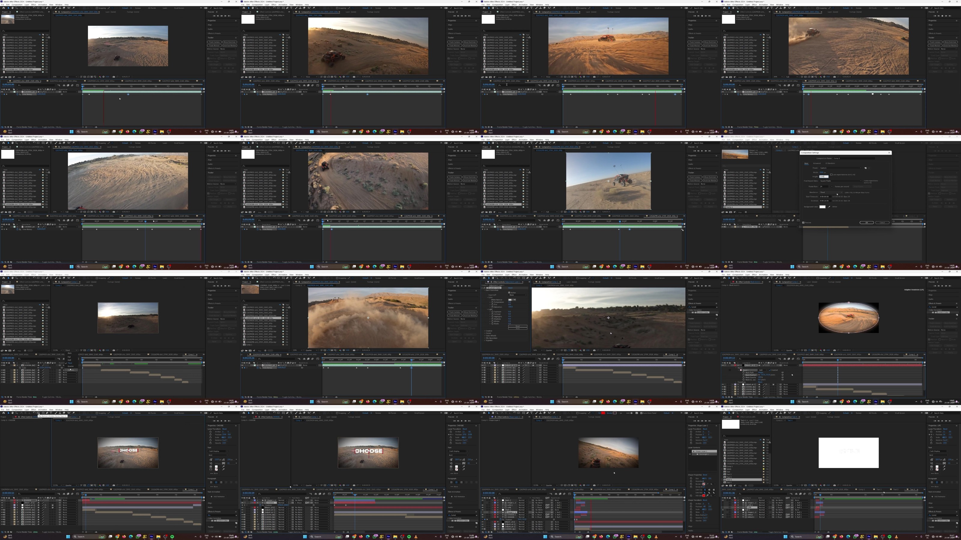Click Cancel in Composition Settings
The height and width of the screenshot is (540, 961).
pyautogui.click(x=882, y=223)
